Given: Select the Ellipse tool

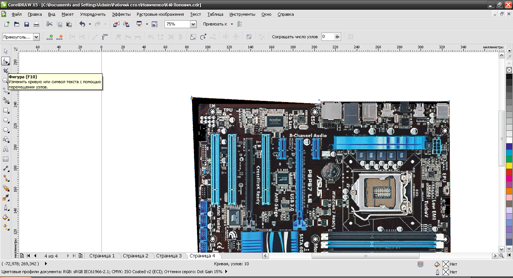Looking at the screenshot, I should pos(6,120).
